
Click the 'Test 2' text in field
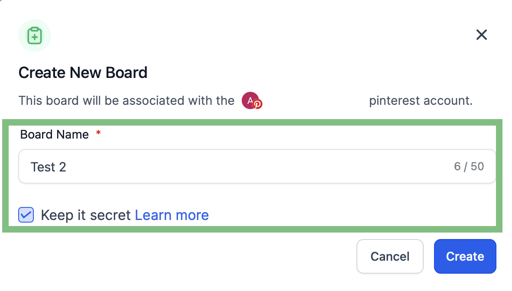pyautogui.click(x=49, y=167)
